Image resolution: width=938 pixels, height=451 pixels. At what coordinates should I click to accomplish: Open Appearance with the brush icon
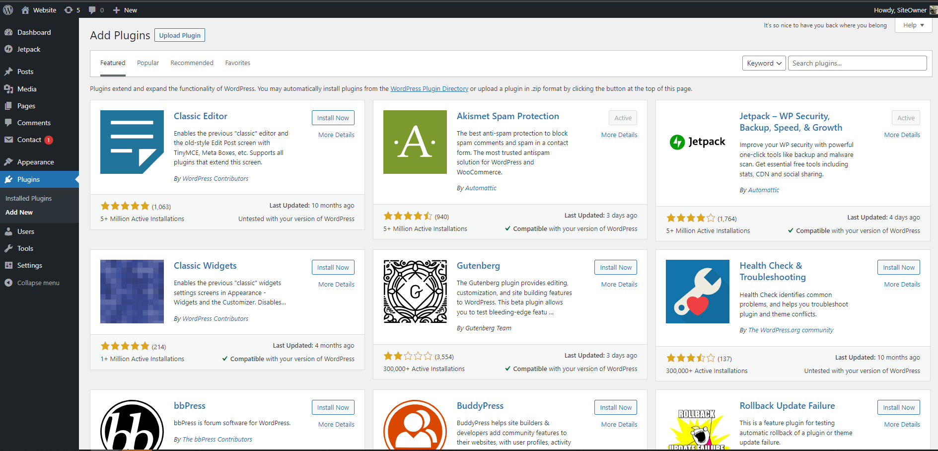click(x=9, y=161)
